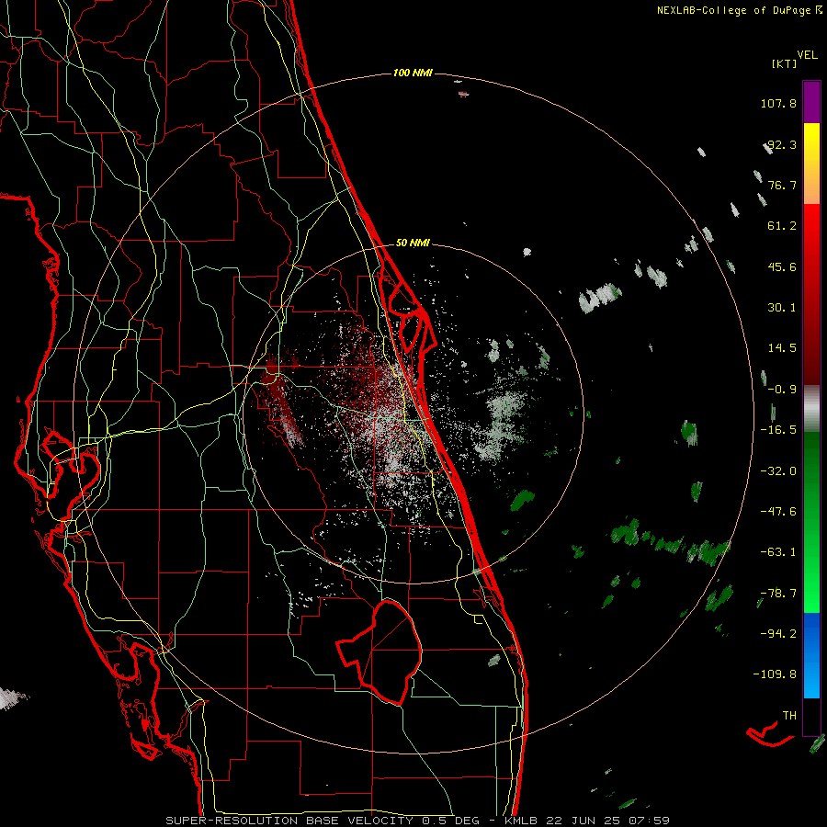Click the 07:59 timestamp
The image size is (827, 827).
point(650,821)
